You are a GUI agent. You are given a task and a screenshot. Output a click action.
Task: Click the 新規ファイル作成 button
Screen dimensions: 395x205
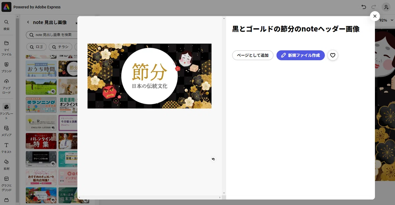(x=301, y=55)
